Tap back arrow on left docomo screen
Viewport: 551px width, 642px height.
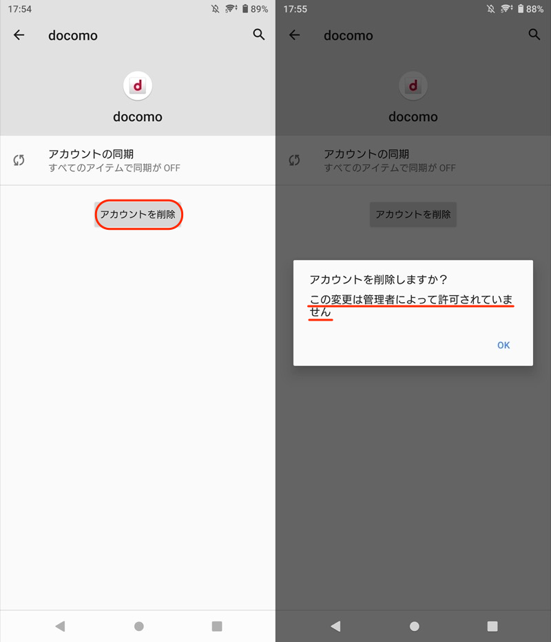tap(19, 35)
